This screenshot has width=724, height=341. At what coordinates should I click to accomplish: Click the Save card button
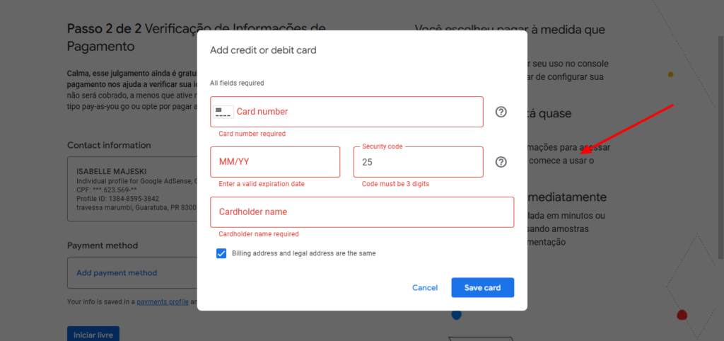coord(482,288)
